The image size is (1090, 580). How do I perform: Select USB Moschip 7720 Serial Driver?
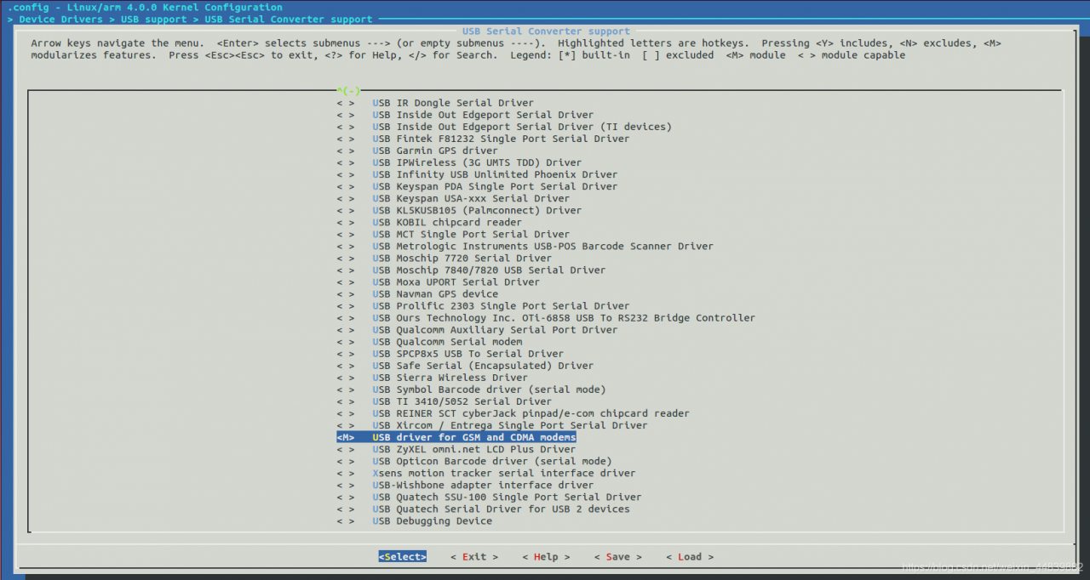tap(462, 259)
